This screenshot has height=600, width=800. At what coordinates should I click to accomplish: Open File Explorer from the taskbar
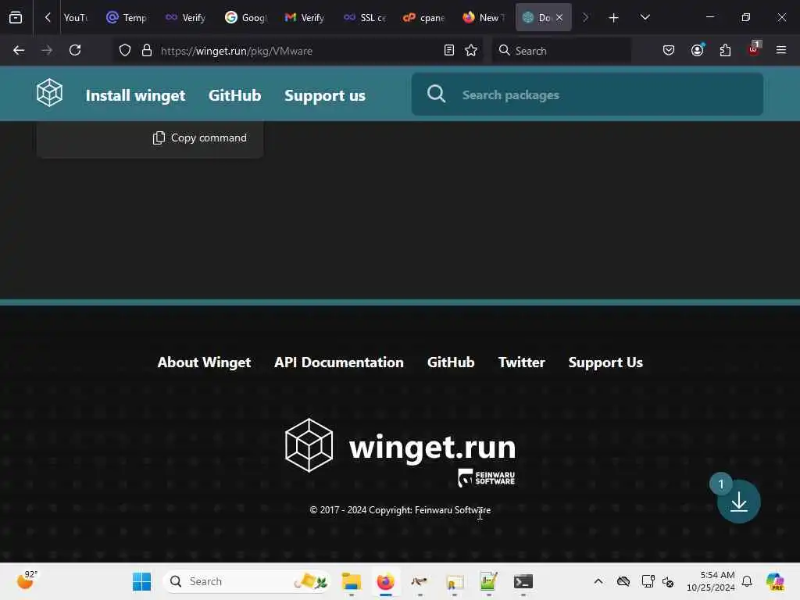coord(351,581)
